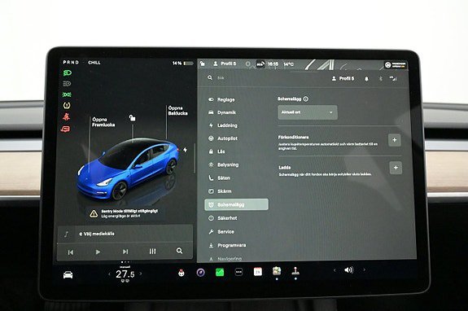Viewport: 468px width, 311px height.
Task: Open the green energy graph app
Action: pyautogui.click(x=220, y=272)
